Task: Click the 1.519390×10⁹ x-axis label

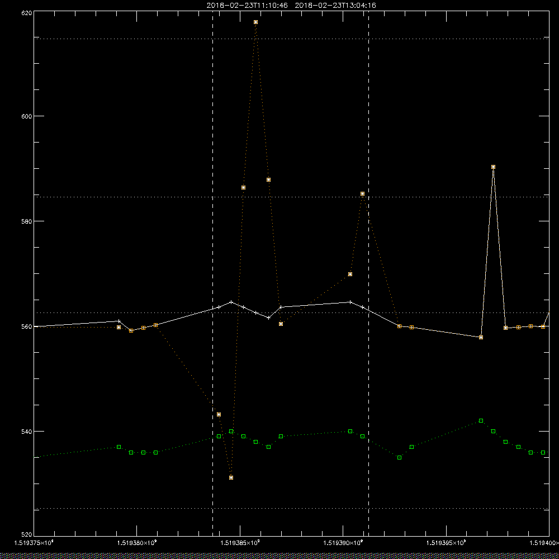Action: tap(343, 543)
